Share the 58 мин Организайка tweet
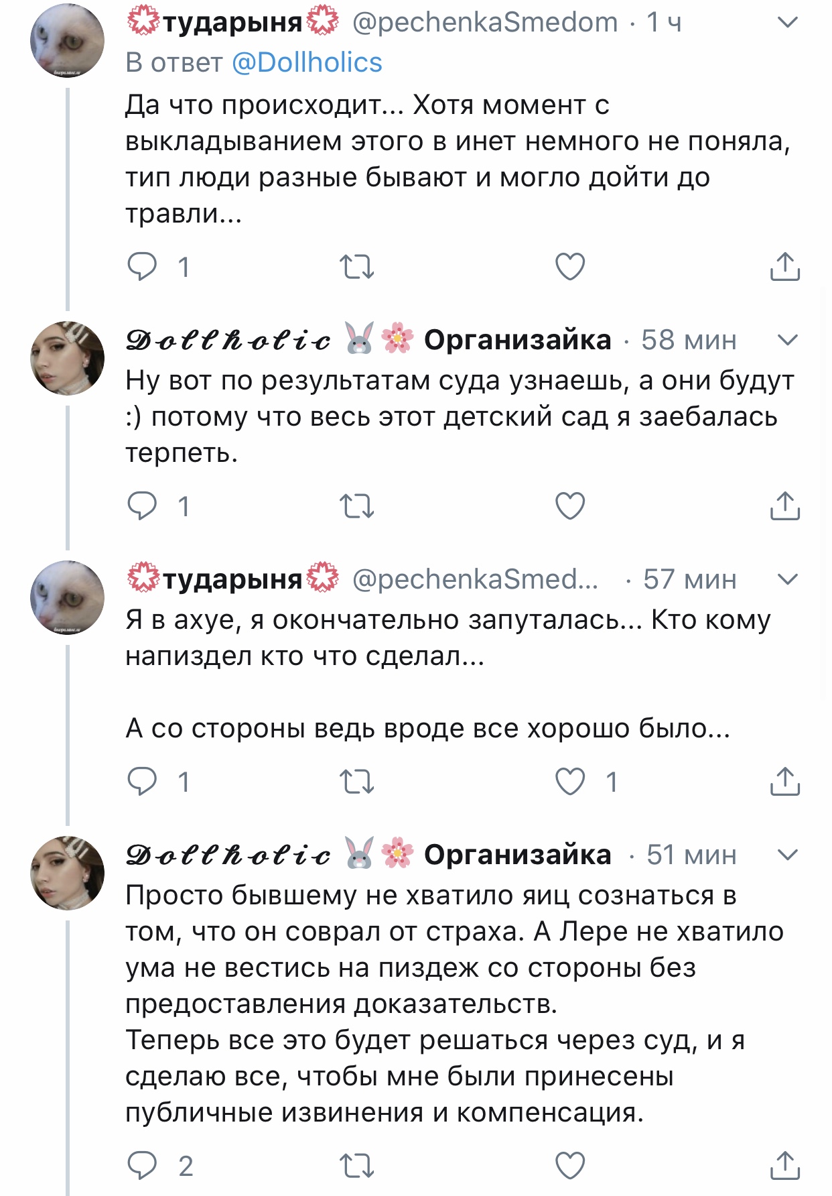Screen dimensions: 832x1196 click(x=784, y=506)
